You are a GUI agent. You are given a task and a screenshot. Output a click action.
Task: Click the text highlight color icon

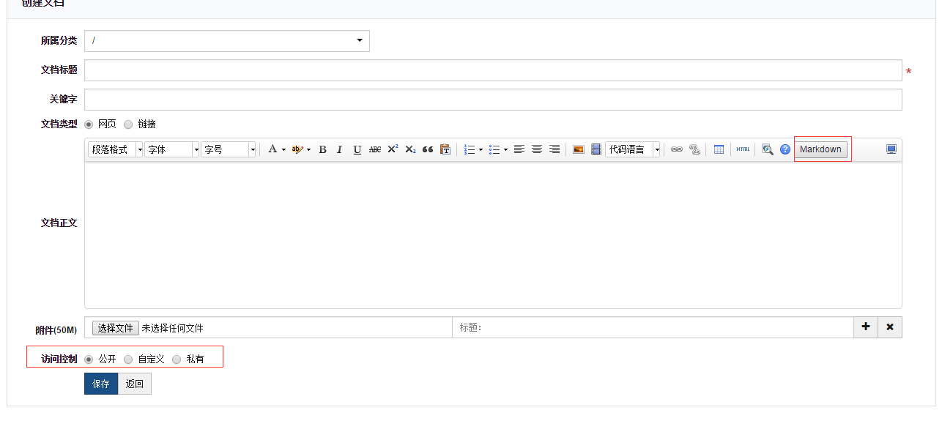click(297, 149)
